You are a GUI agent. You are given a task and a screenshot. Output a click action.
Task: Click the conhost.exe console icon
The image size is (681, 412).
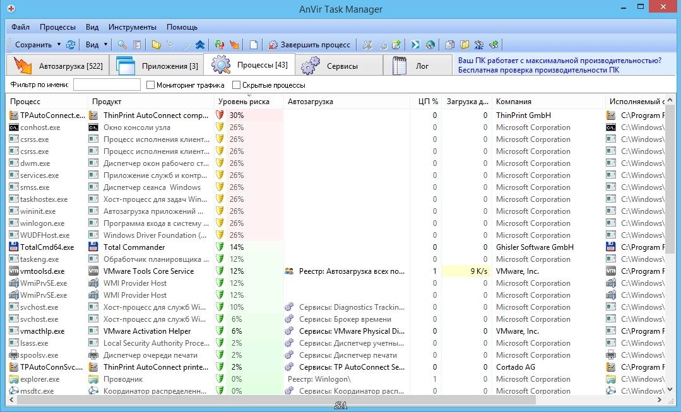tap(14, 127)
